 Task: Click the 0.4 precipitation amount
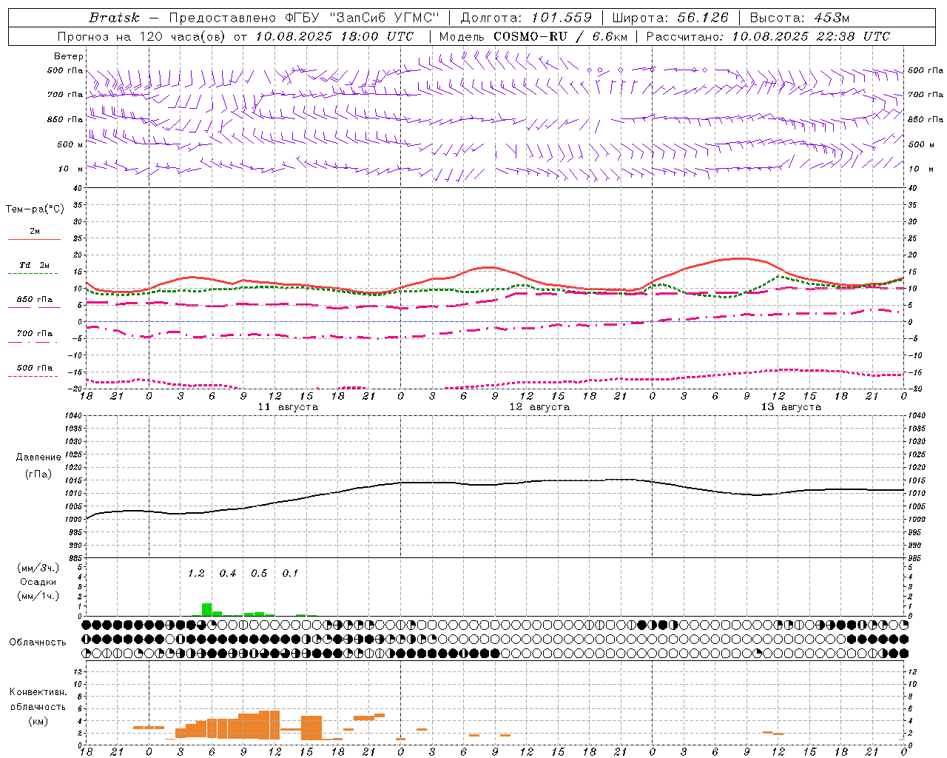228,573
